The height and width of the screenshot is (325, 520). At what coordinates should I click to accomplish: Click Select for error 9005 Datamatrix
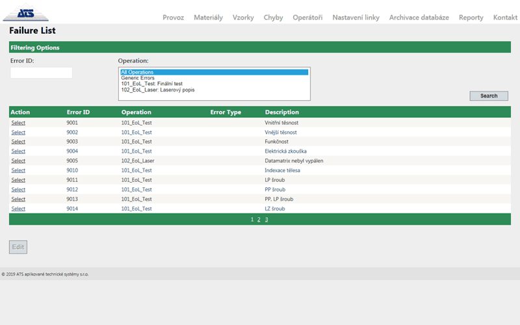tap(18, 161)
